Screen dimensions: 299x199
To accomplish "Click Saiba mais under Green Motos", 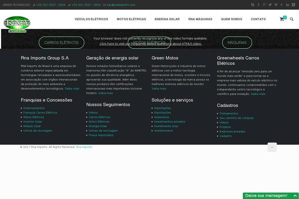I will [x=159, y=89].
